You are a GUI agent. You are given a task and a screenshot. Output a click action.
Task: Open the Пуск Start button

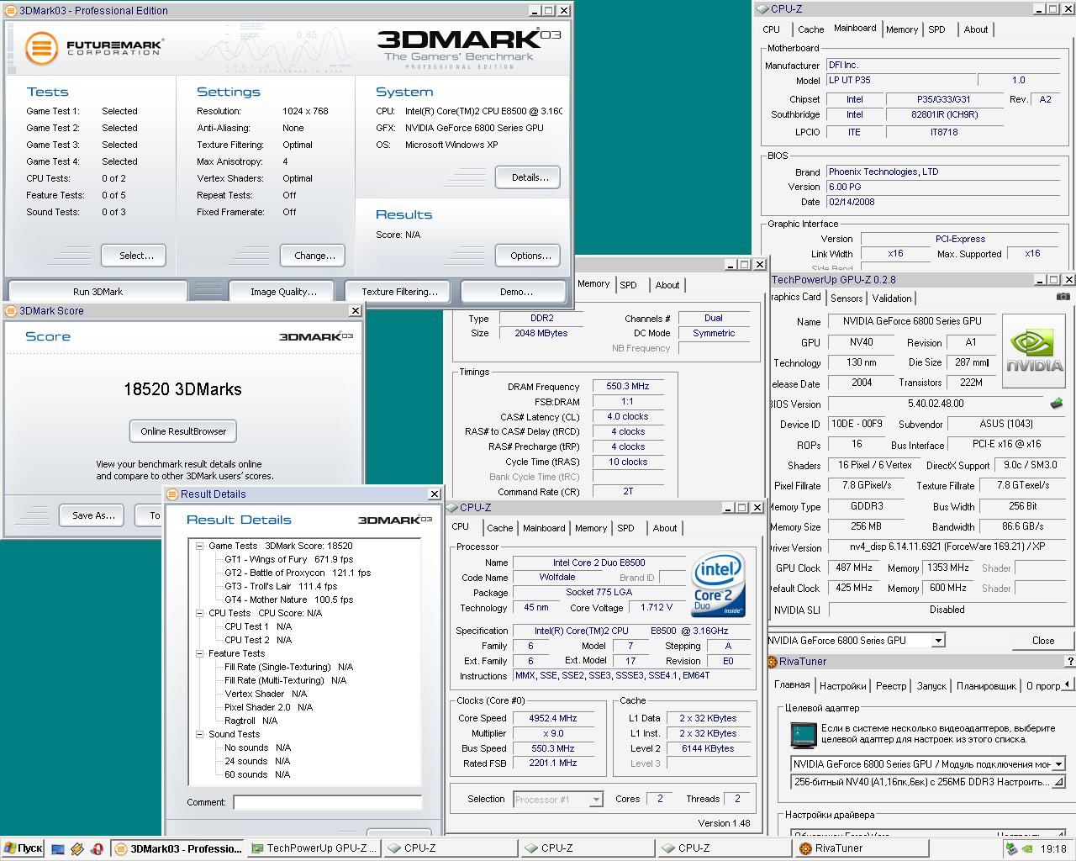point(23,848)
